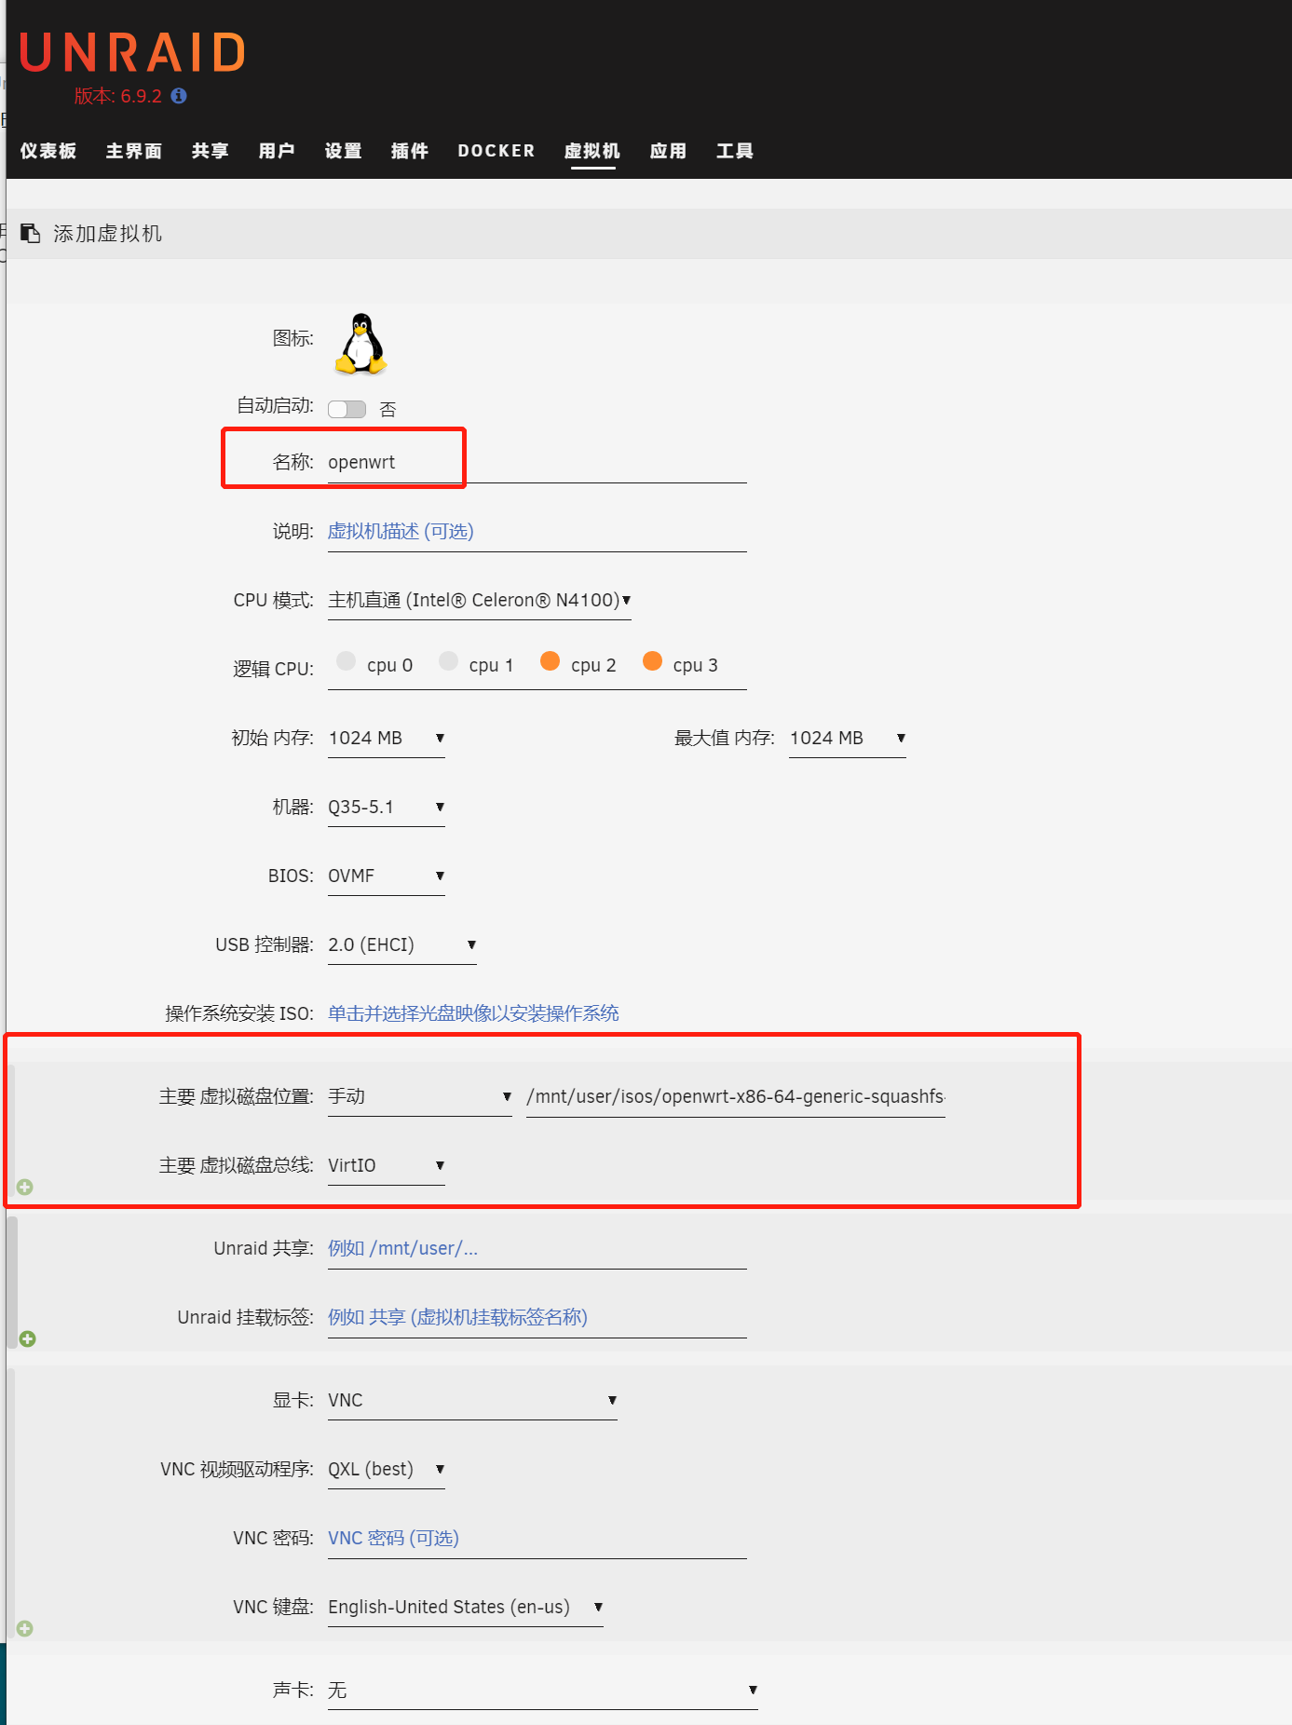This screenshot has width=1292, height=1725.
Task: Open the VNC keyboard layout dropdown
Action: pos(466,1608)
